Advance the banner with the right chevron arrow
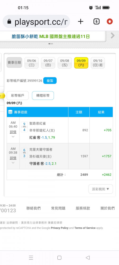This screenshot has width=119, height=265. coord(113,36)
